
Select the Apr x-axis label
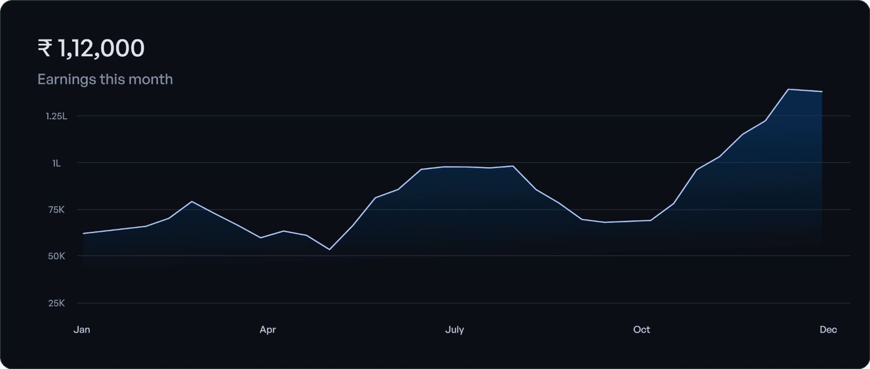[x=268, y=329]
